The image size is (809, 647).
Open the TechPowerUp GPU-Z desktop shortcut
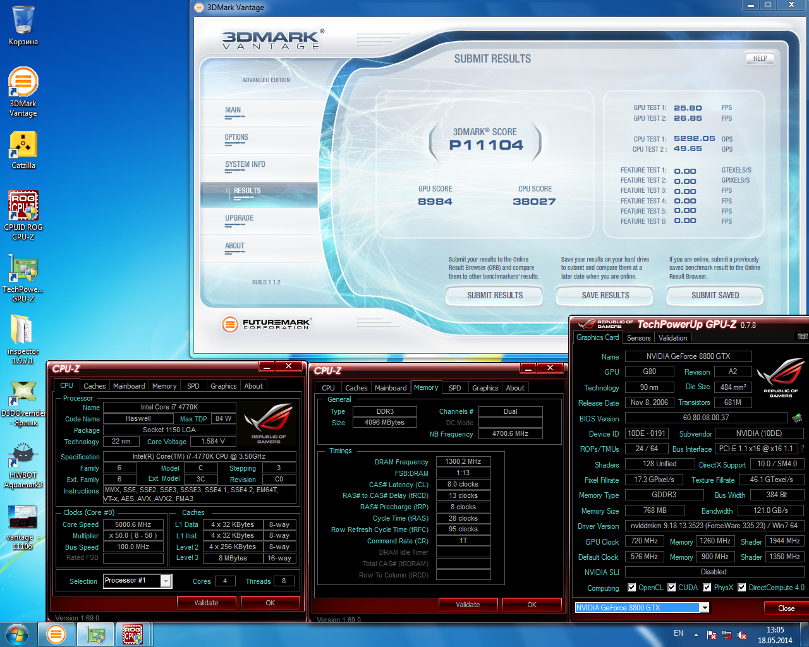23,278
